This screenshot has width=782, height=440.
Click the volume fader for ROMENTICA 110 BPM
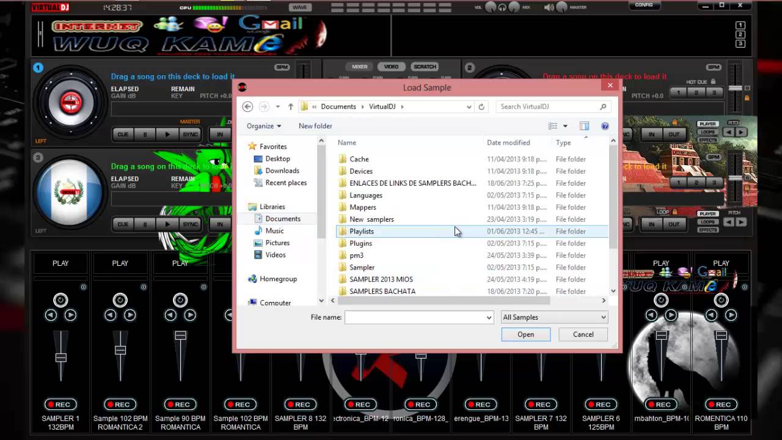point(721,335)
